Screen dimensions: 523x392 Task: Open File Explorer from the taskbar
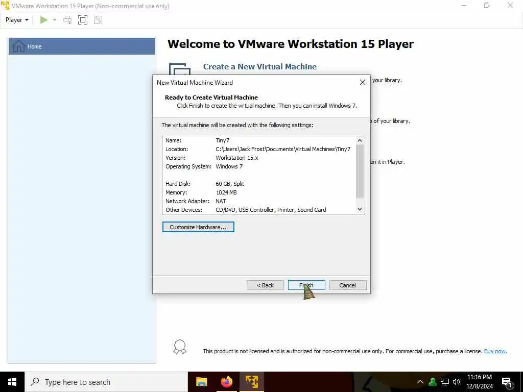tap(201, 382)
